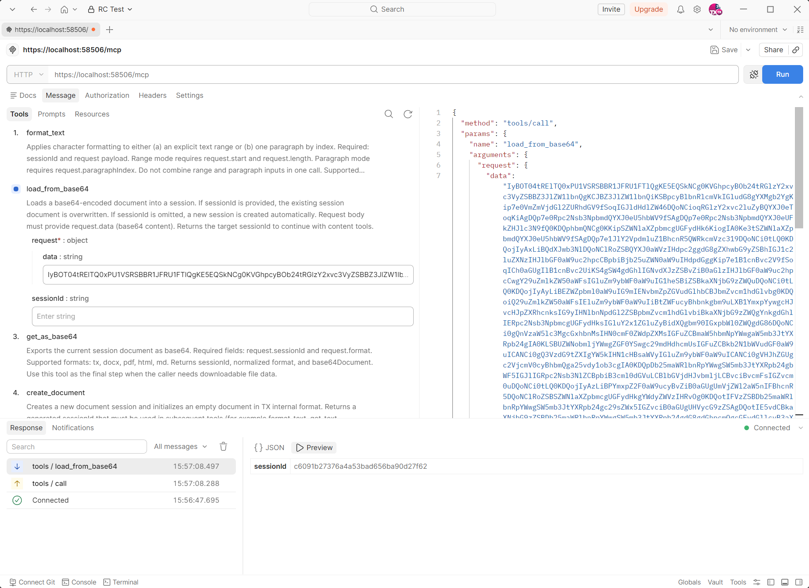
Task: Copy link icon next to Share
Action: (796, 50)
